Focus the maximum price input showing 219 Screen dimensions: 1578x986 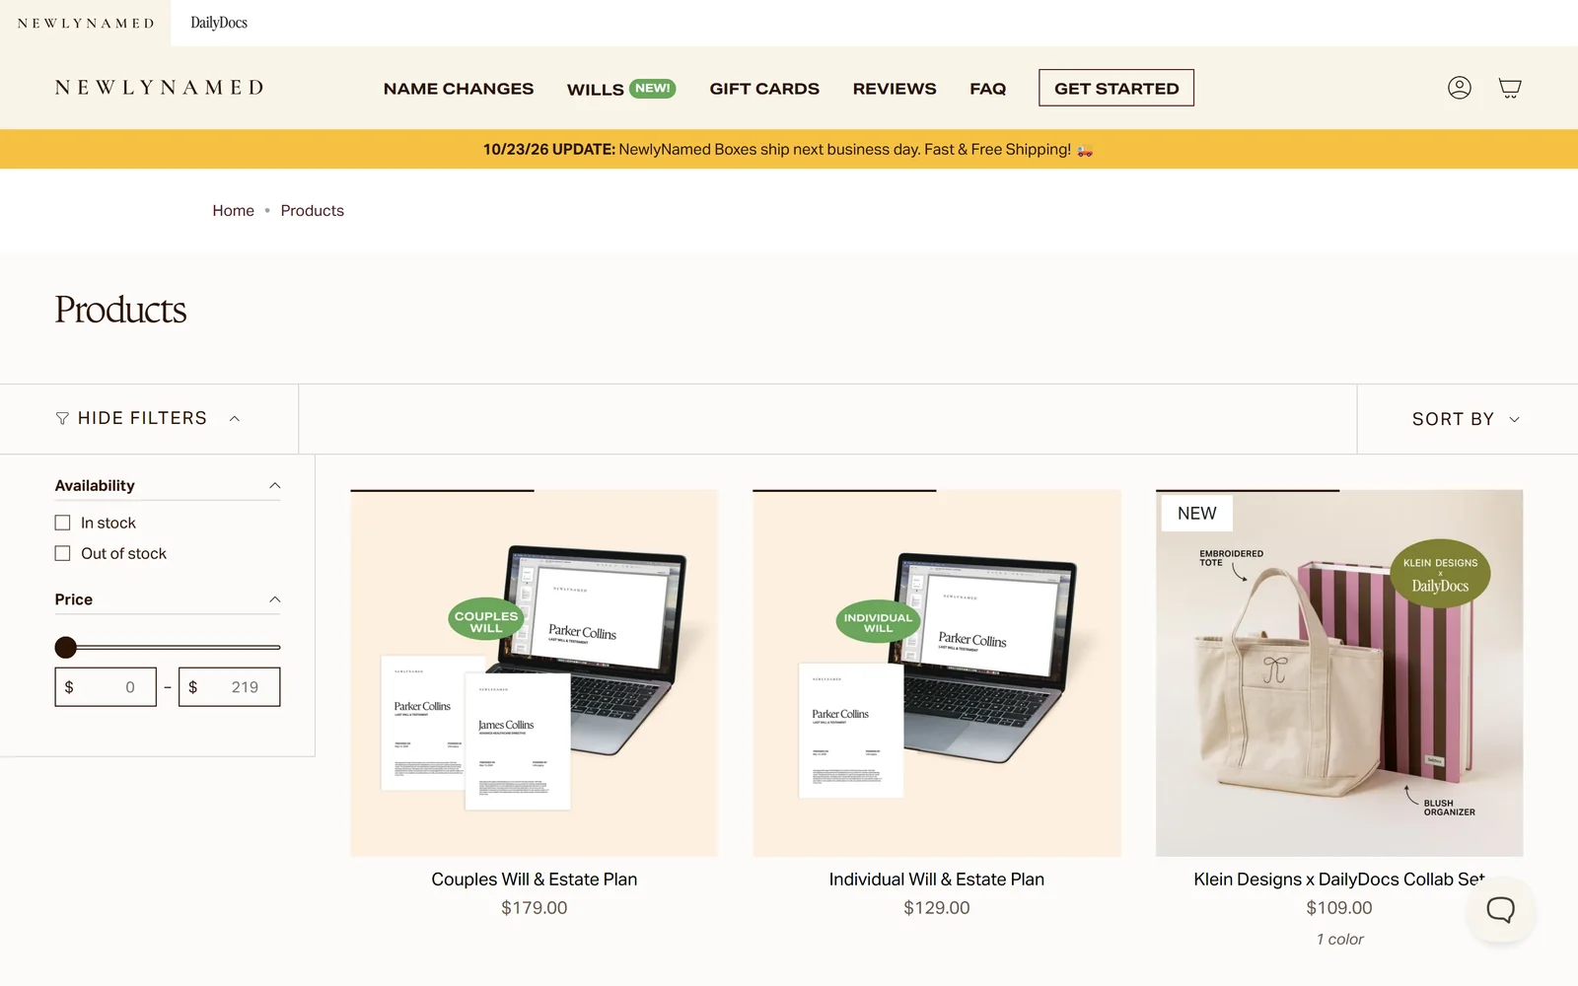230,687
